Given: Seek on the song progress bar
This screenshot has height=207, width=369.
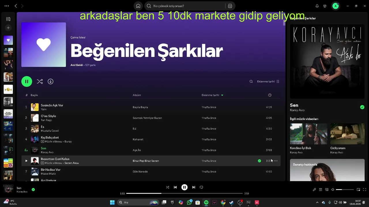Looking at the screenshot, I should pyautogui.click(x=184, y=193).
